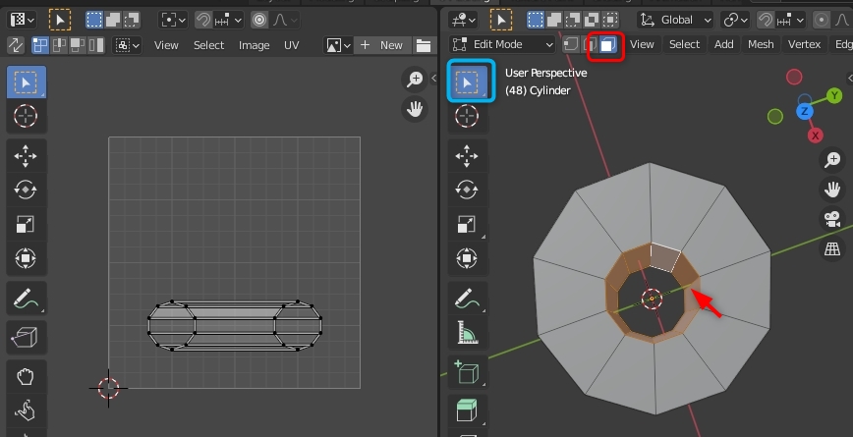Screen dimensions: 853x437
Task: Open Global transform orientation dropdown
Action: [x=675, y=20]
